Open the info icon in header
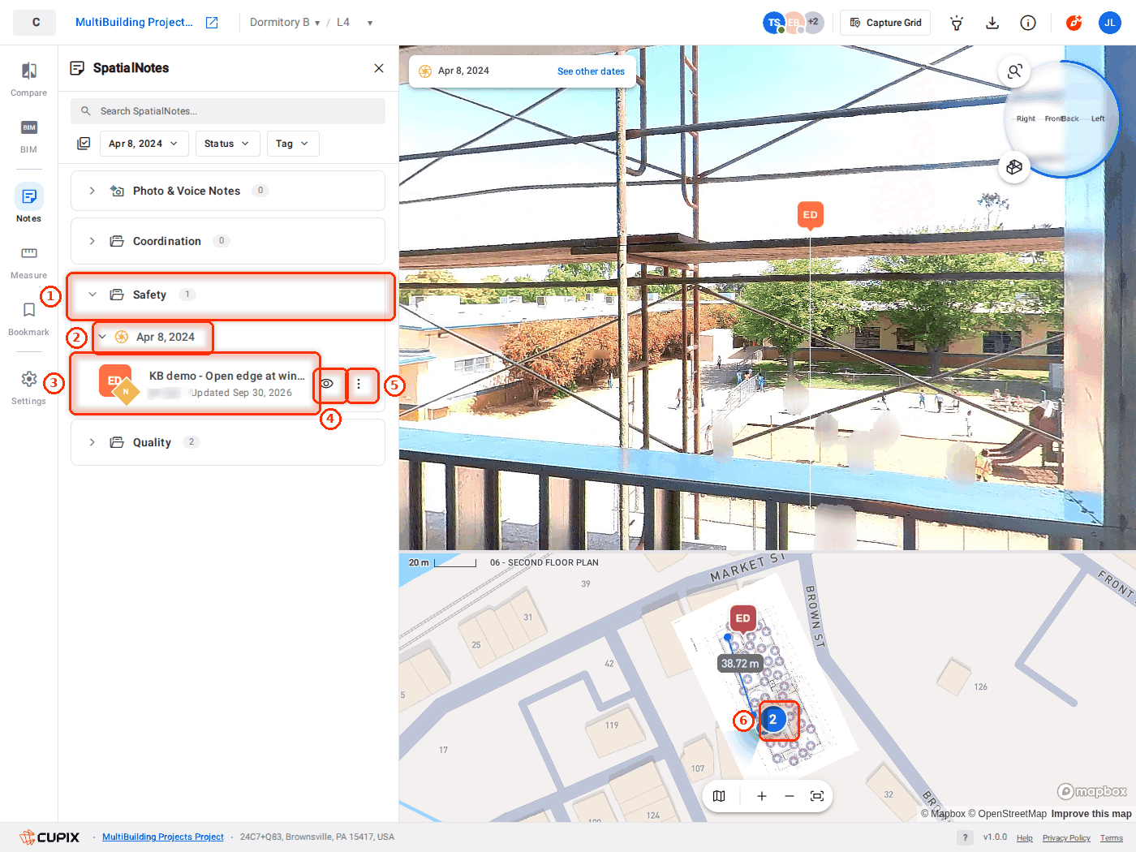The width and height of the screenshot is (1136, 852). click(1028, 23)
